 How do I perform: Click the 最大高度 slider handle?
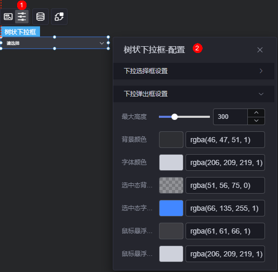click(x=175, y=117)
